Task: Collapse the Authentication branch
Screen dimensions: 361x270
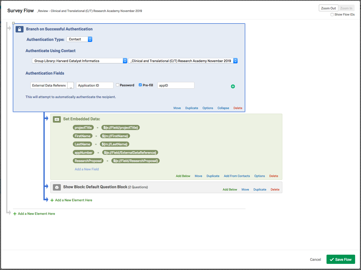Action: (x=223, y=108)
